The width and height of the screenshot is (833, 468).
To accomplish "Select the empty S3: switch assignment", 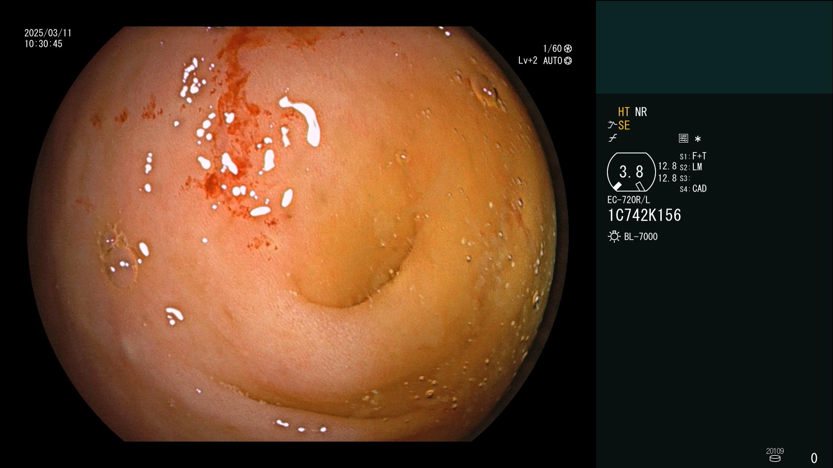I will point(685,178).
